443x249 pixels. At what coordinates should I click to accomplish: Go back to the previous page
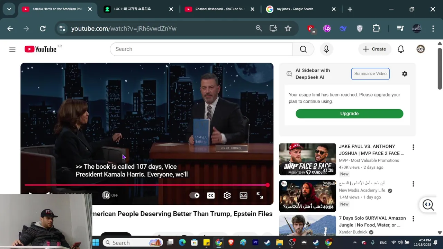pos(10,28)
